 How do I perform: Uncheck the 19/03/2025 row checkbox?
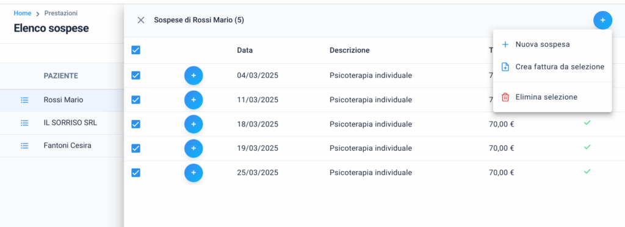point(136,148)
